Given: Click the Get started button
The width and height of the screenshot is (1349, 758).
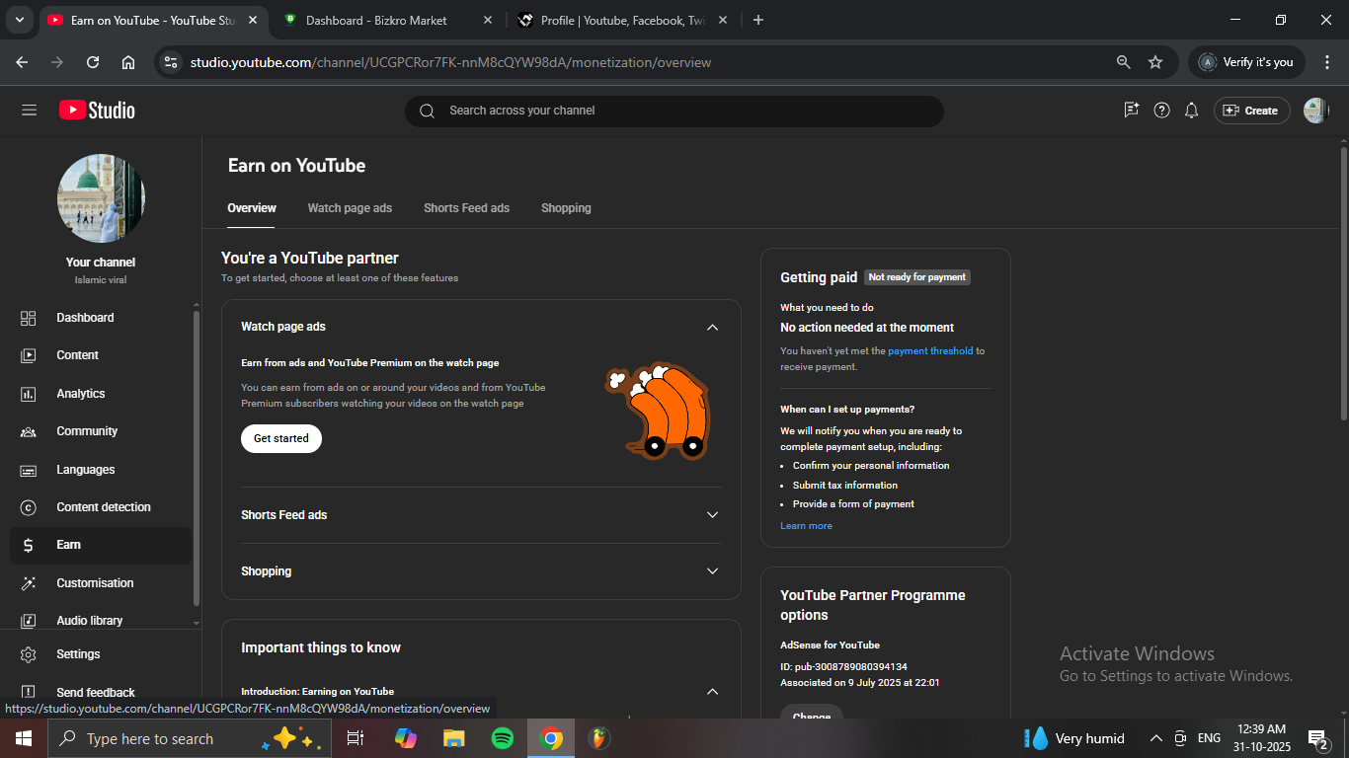Looking at the screenshot, I should pyautogui.click(x=280, y=438).
